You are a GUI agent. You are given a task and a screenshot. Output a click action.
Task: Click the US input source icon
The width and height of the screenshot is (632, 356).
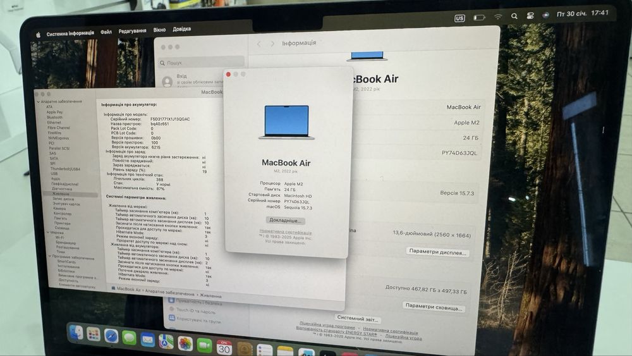pos(459,18)
